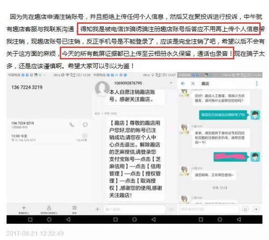This screenshot has width=269, height=240.
Task: Tap the home circle in right phone nav bar
Action: [x=220, y=220]
